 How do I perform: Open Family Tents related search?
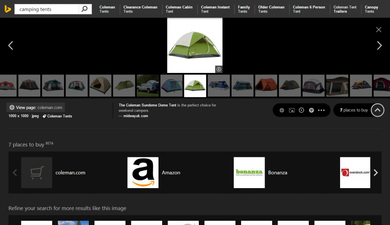(244, 9)
